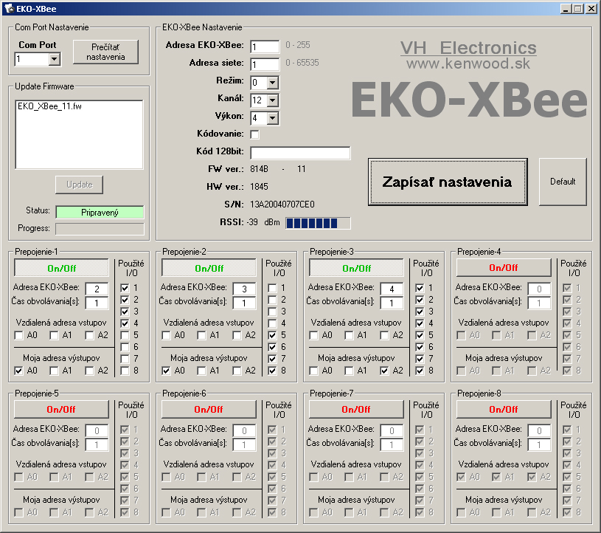Uncheck I/O 1 in Prepojenie-1
Image resolution: width=601 pixels, height=533 pixels.
125,288
